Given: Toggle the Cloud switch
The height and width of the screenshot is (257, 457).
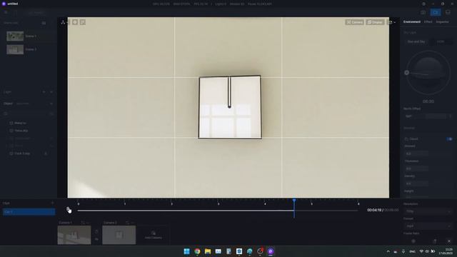Looking at the screenshot, I should coord(449,139).
